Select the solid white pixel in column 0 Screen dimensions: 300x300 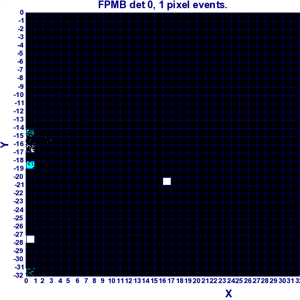[31, 239]
